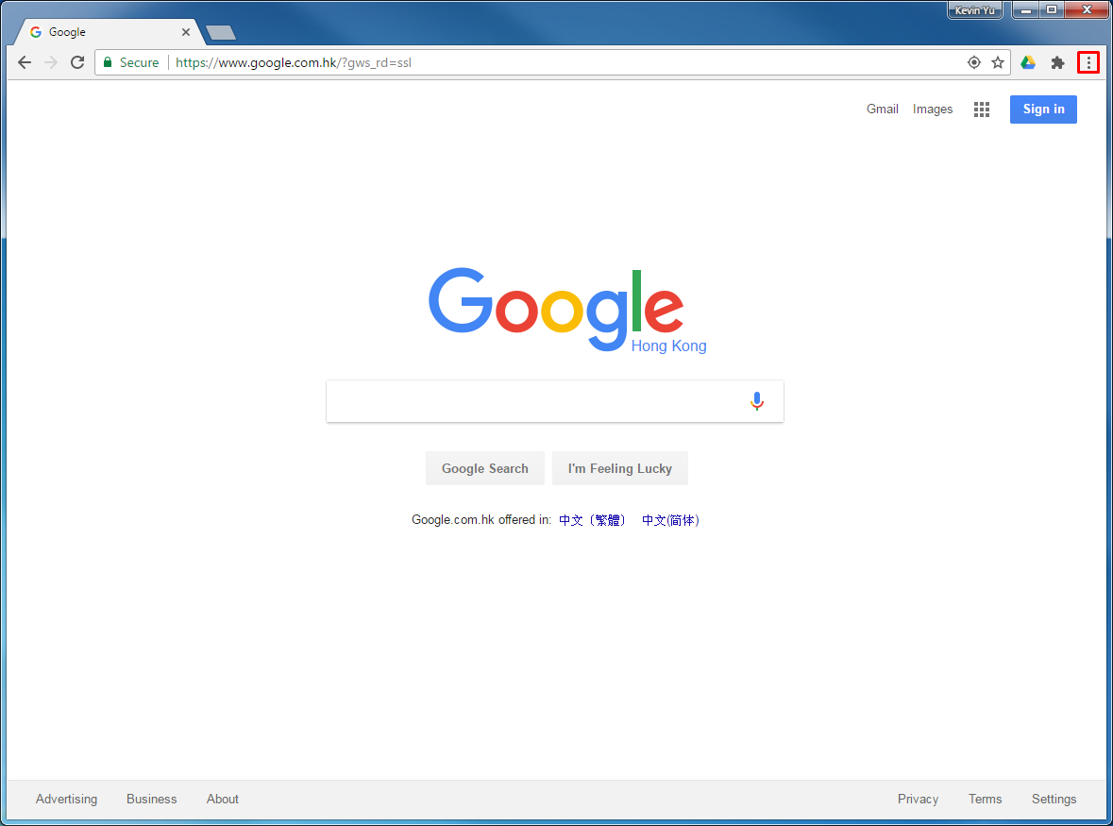Reload the current page
The height and width of the screenshot is (826, 1113).
point(77,62)
